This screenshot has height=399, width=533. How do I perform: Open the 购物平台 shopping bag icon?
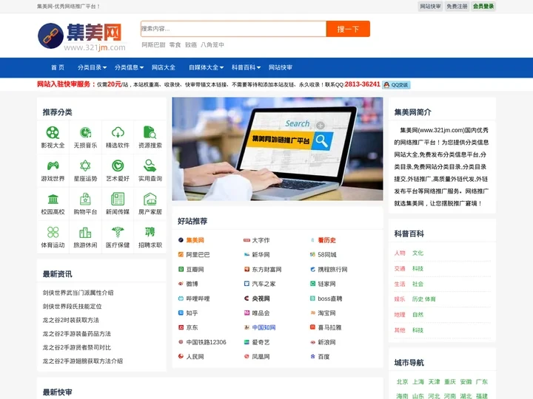tap(85, 199)
